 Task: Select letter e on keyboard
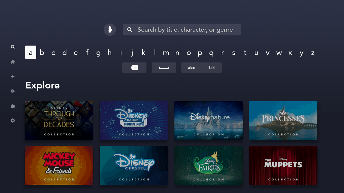point(76,53)
